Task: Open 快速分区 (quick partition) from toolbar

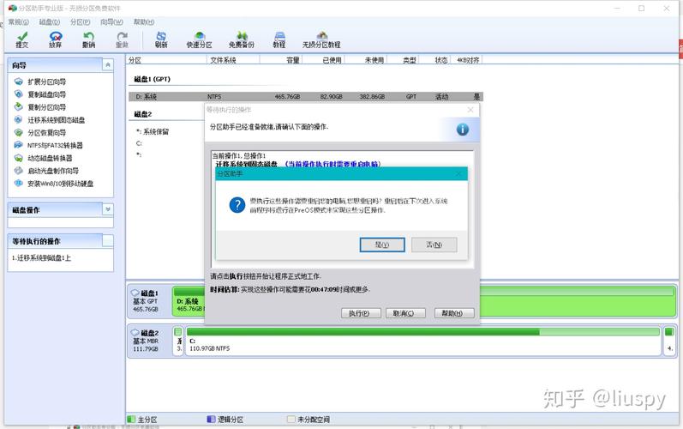Action: 200,39
